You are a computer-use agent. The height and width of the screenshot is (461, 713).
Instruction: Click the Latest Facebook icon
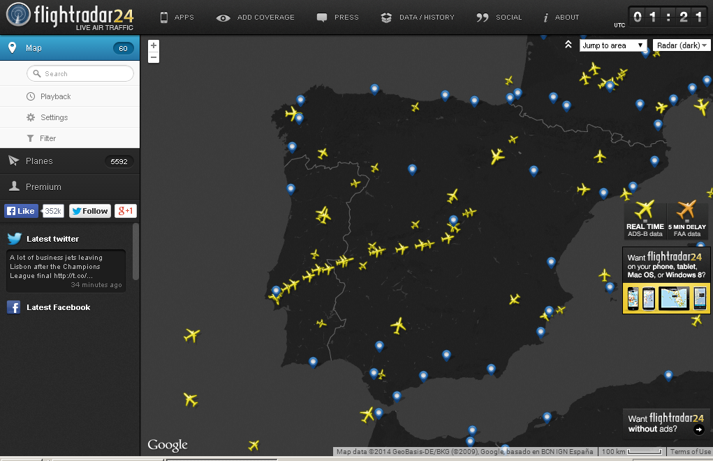pyautogui.click(x=13, y=307)
